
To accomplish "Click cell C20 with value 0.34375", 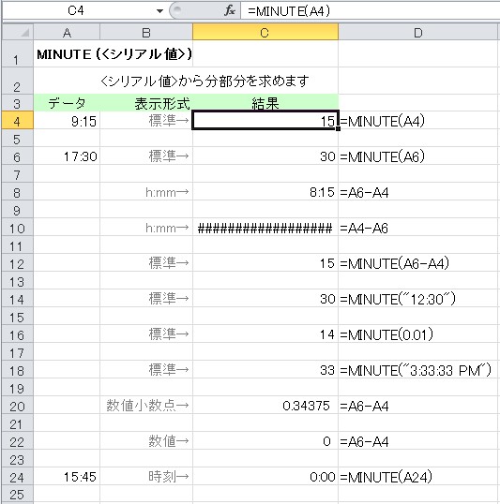I will coord(265,405).
